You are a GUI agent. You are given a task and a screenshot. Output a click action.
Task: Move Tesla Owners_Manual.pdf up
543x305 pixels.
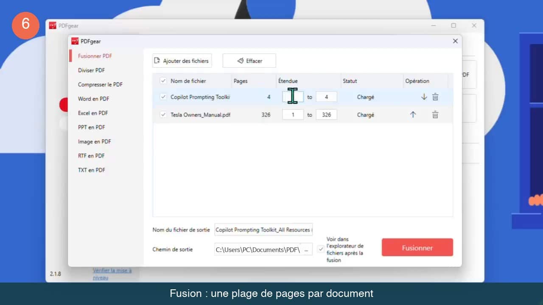(x=413, y=114)
